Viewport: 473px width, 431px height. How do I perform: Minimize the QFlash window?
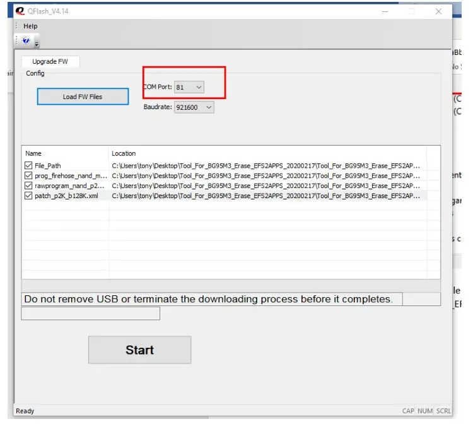click(x=385, y=11)
